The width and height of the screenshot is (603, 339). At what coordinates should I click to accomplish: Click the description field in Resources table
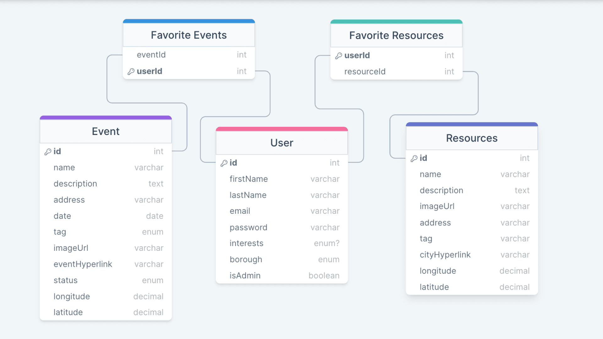tap(472, 190)
